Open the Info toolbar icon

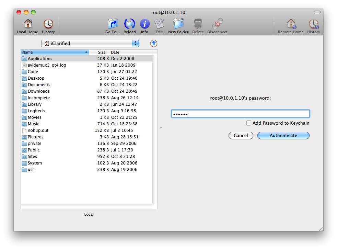(x=144, y=24)
